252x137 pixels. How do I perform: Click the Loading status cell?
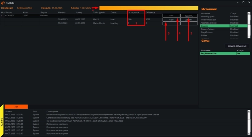(114, 23)
